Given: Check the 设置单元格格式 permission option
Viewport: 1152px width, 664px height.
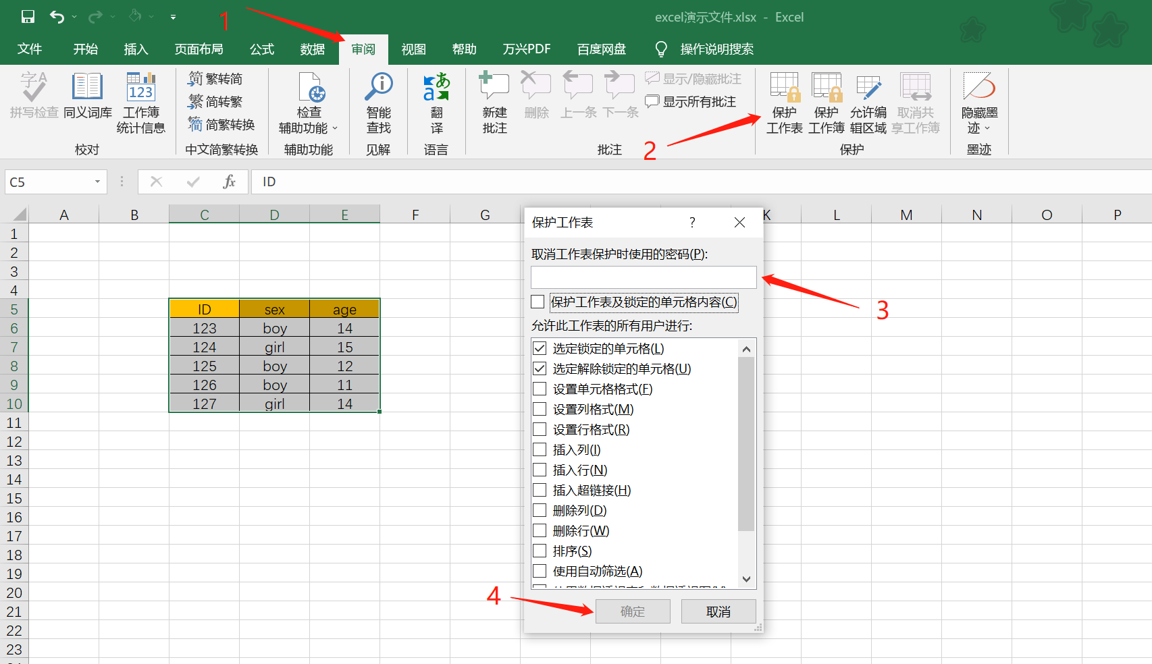Looking at the screenshot, I should 539,389.
